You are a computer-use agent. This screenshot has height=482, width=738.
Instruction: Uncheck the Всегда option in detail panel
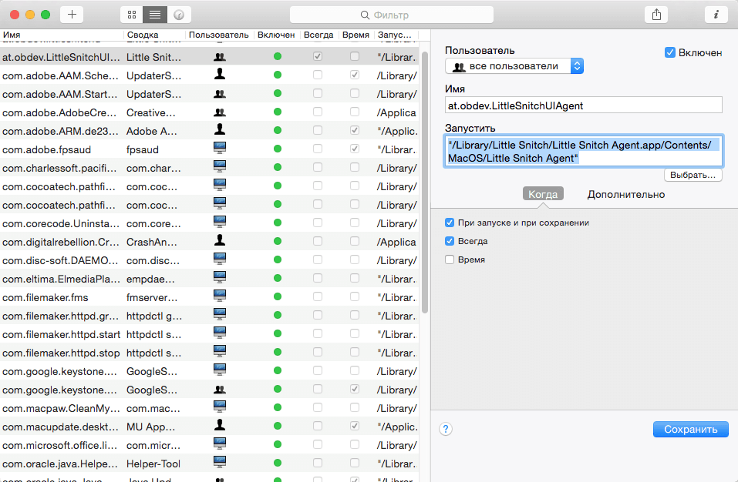click(x=450, y=241)
